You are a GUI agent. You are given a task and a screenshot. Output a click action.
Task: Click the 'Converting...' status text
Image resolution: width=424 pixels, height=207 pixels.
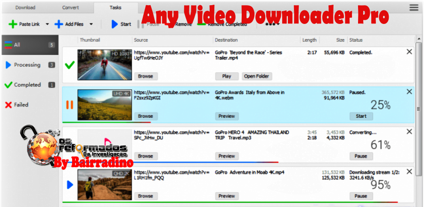(x=363, y=132)
